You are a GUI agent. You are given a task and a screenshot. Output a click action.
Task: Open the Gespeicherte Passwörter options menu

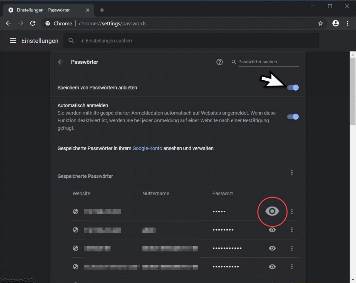coord(292,172)
